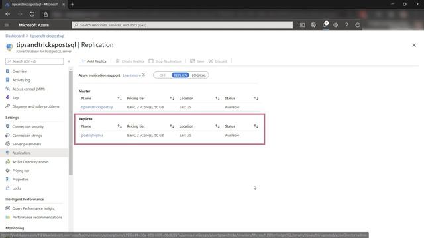424x238 pixels.
Task: Open the notifications bell
Action: [x=325, y=25]
